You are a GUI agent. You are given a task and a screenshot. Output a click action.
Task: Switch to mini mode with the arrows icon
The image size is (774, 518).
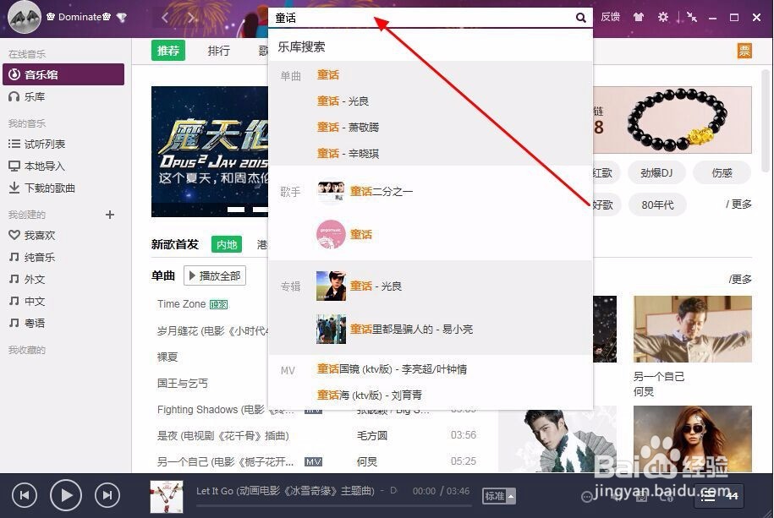click(x=692, y=17)
